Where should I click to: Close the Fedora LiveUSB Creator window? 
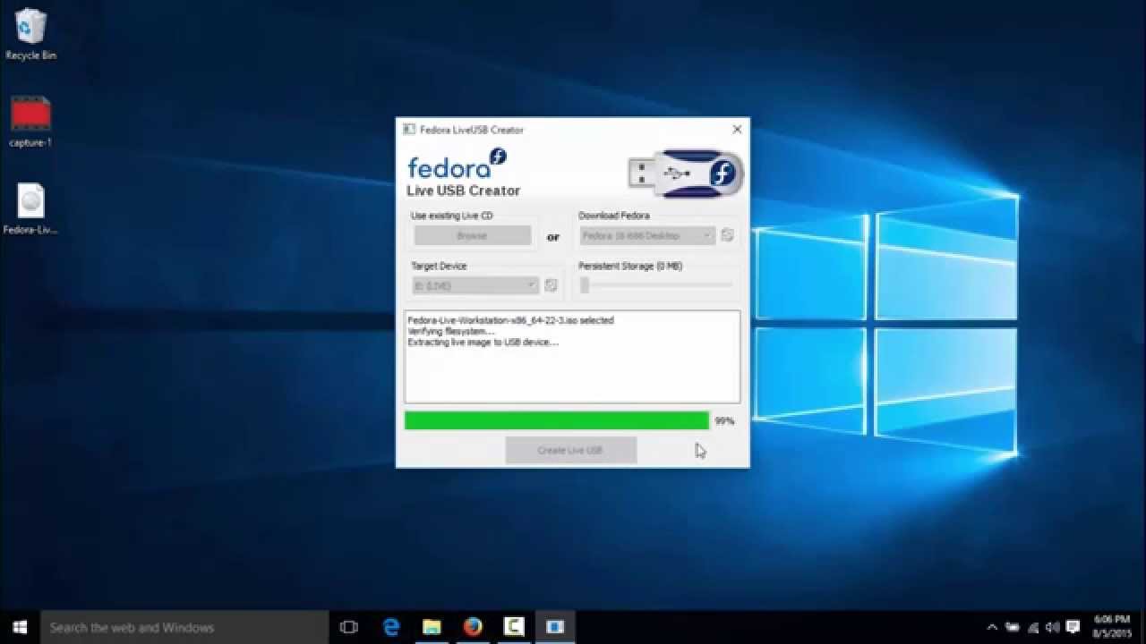737,130
